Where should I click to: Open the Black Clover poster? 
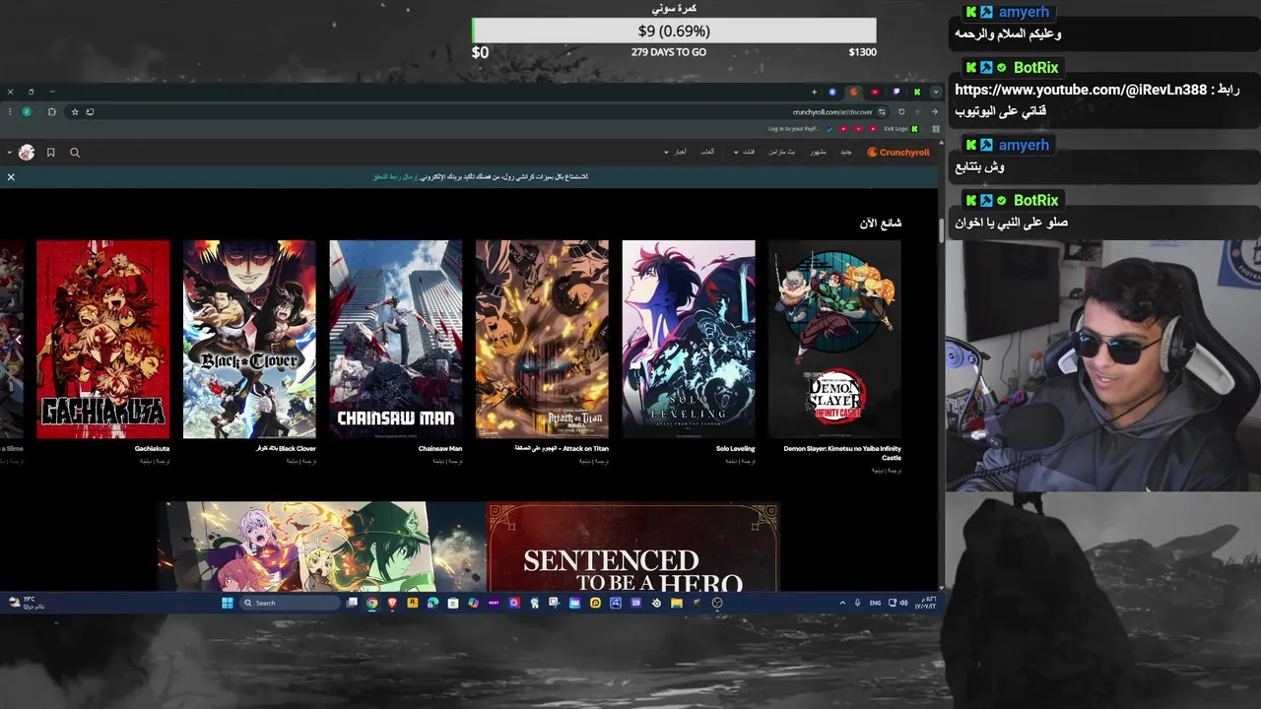[x=249, y=339]
